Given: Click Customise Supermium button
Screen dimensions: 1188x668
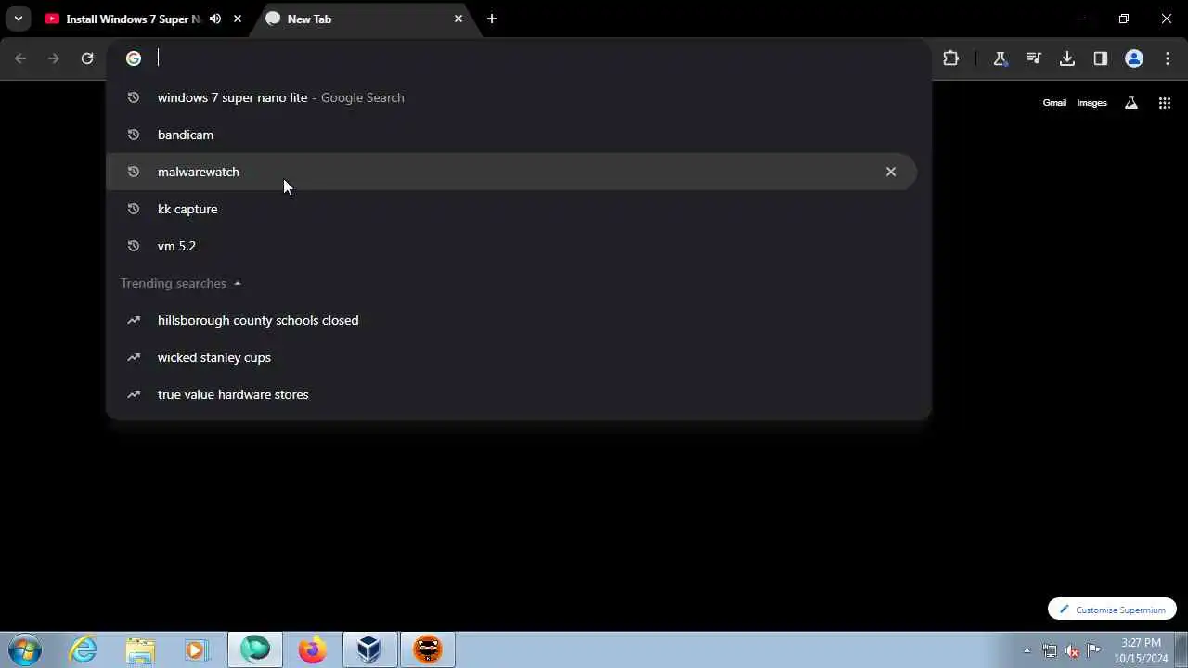Looking at the screenshot, I should point(1112,610).
